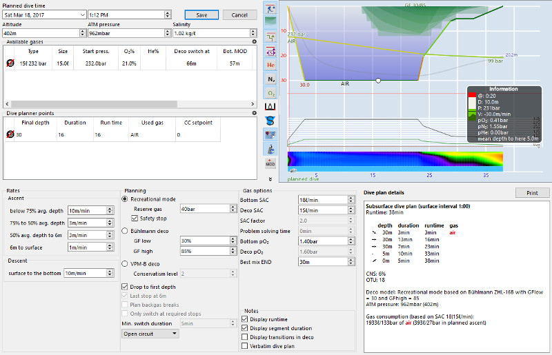Toggle the N₂ partial pressure graph icon
The height and width of the screenshot is (355, 552).
coord(271,79)
